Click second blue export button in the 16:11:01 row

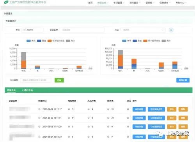pos(156,118)
